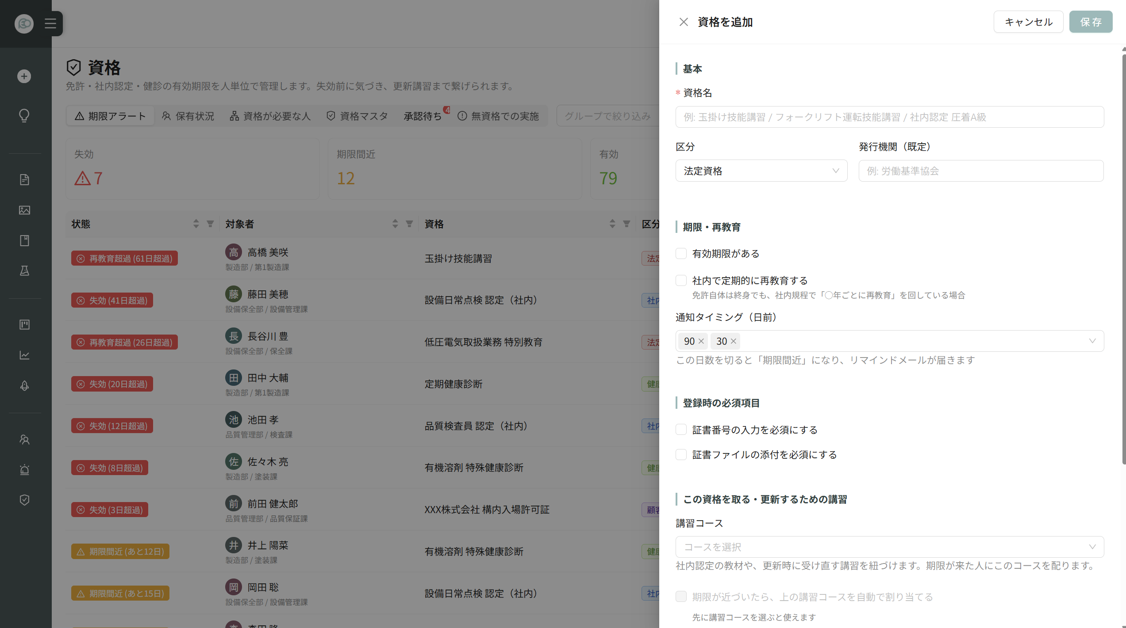Focus the 発行機関（既定） input field
1126x628 pixels.
point(981,171)
